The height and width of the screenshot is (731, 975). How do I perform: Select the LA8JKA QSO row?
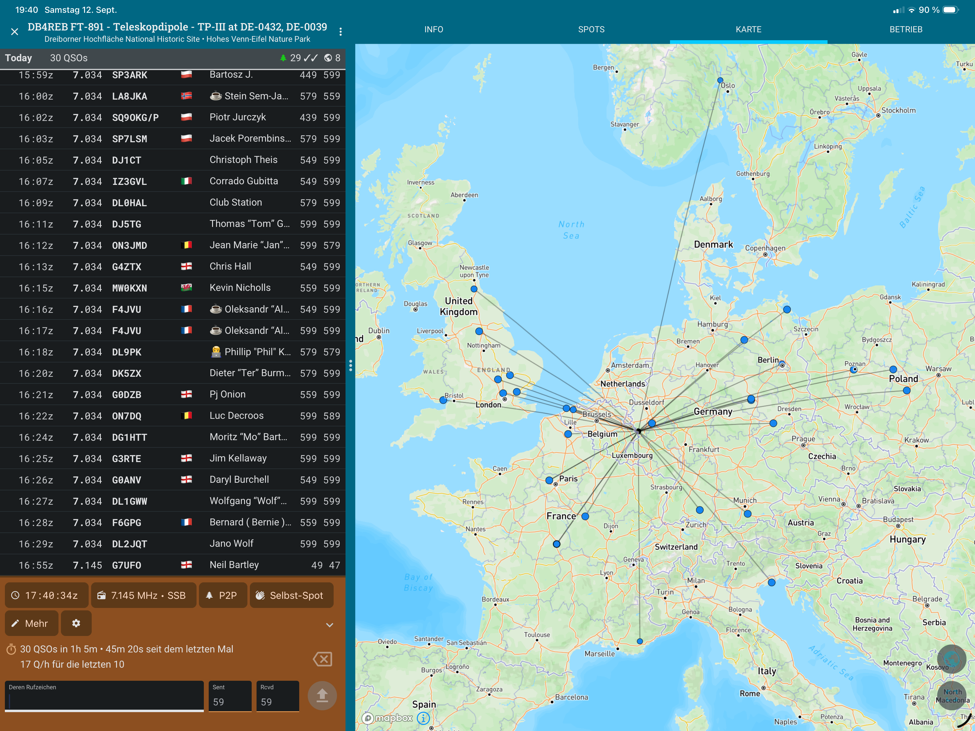[173, 96]
